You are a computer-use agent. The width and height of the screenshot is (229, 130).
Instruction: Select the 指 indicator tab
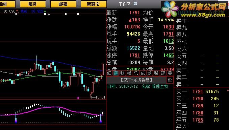click(129, 73)
